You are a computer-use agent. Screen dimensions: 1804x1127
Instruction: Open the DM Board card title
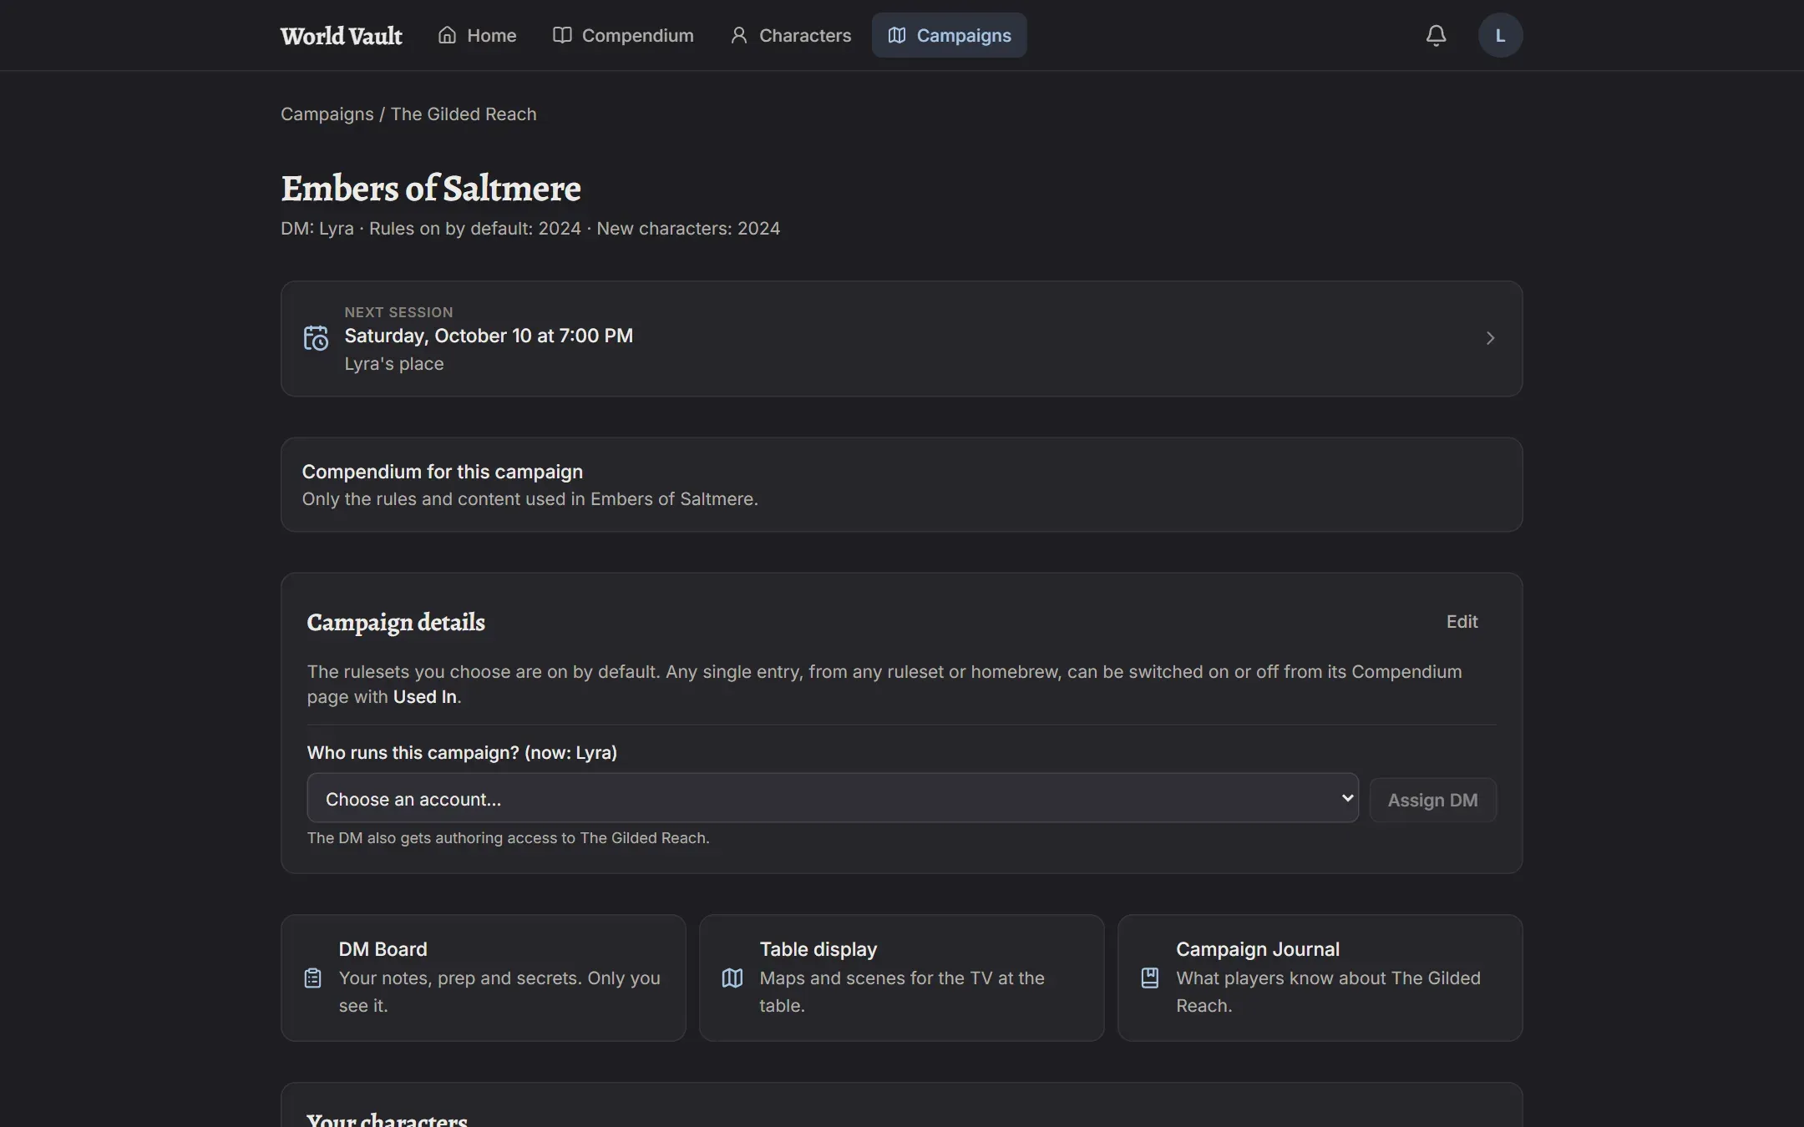pos(383,949)
